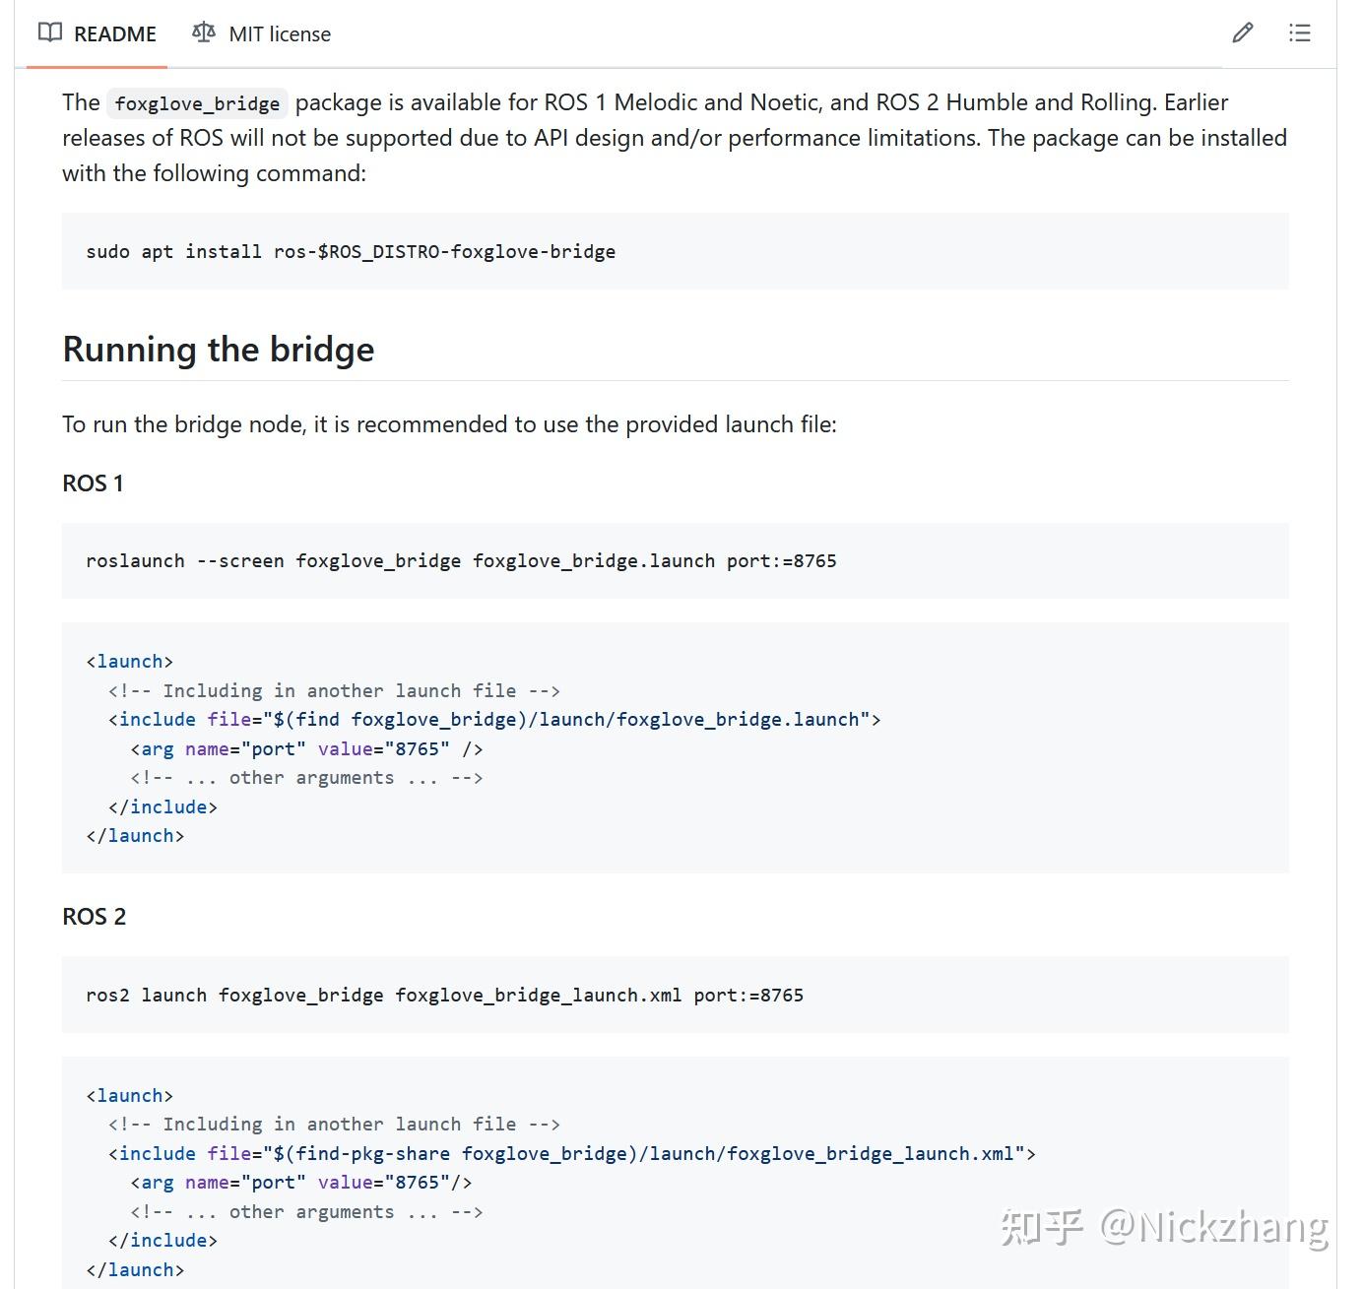Click the last closing launch tag
Screen dimensions: 1363x1289
tap(135, 1269)
